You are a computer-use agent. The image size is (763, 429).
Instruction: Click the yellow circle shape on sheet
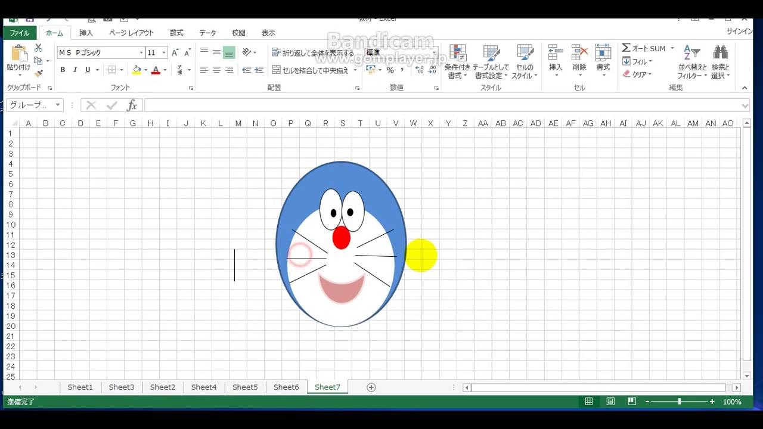pos(421,255)
